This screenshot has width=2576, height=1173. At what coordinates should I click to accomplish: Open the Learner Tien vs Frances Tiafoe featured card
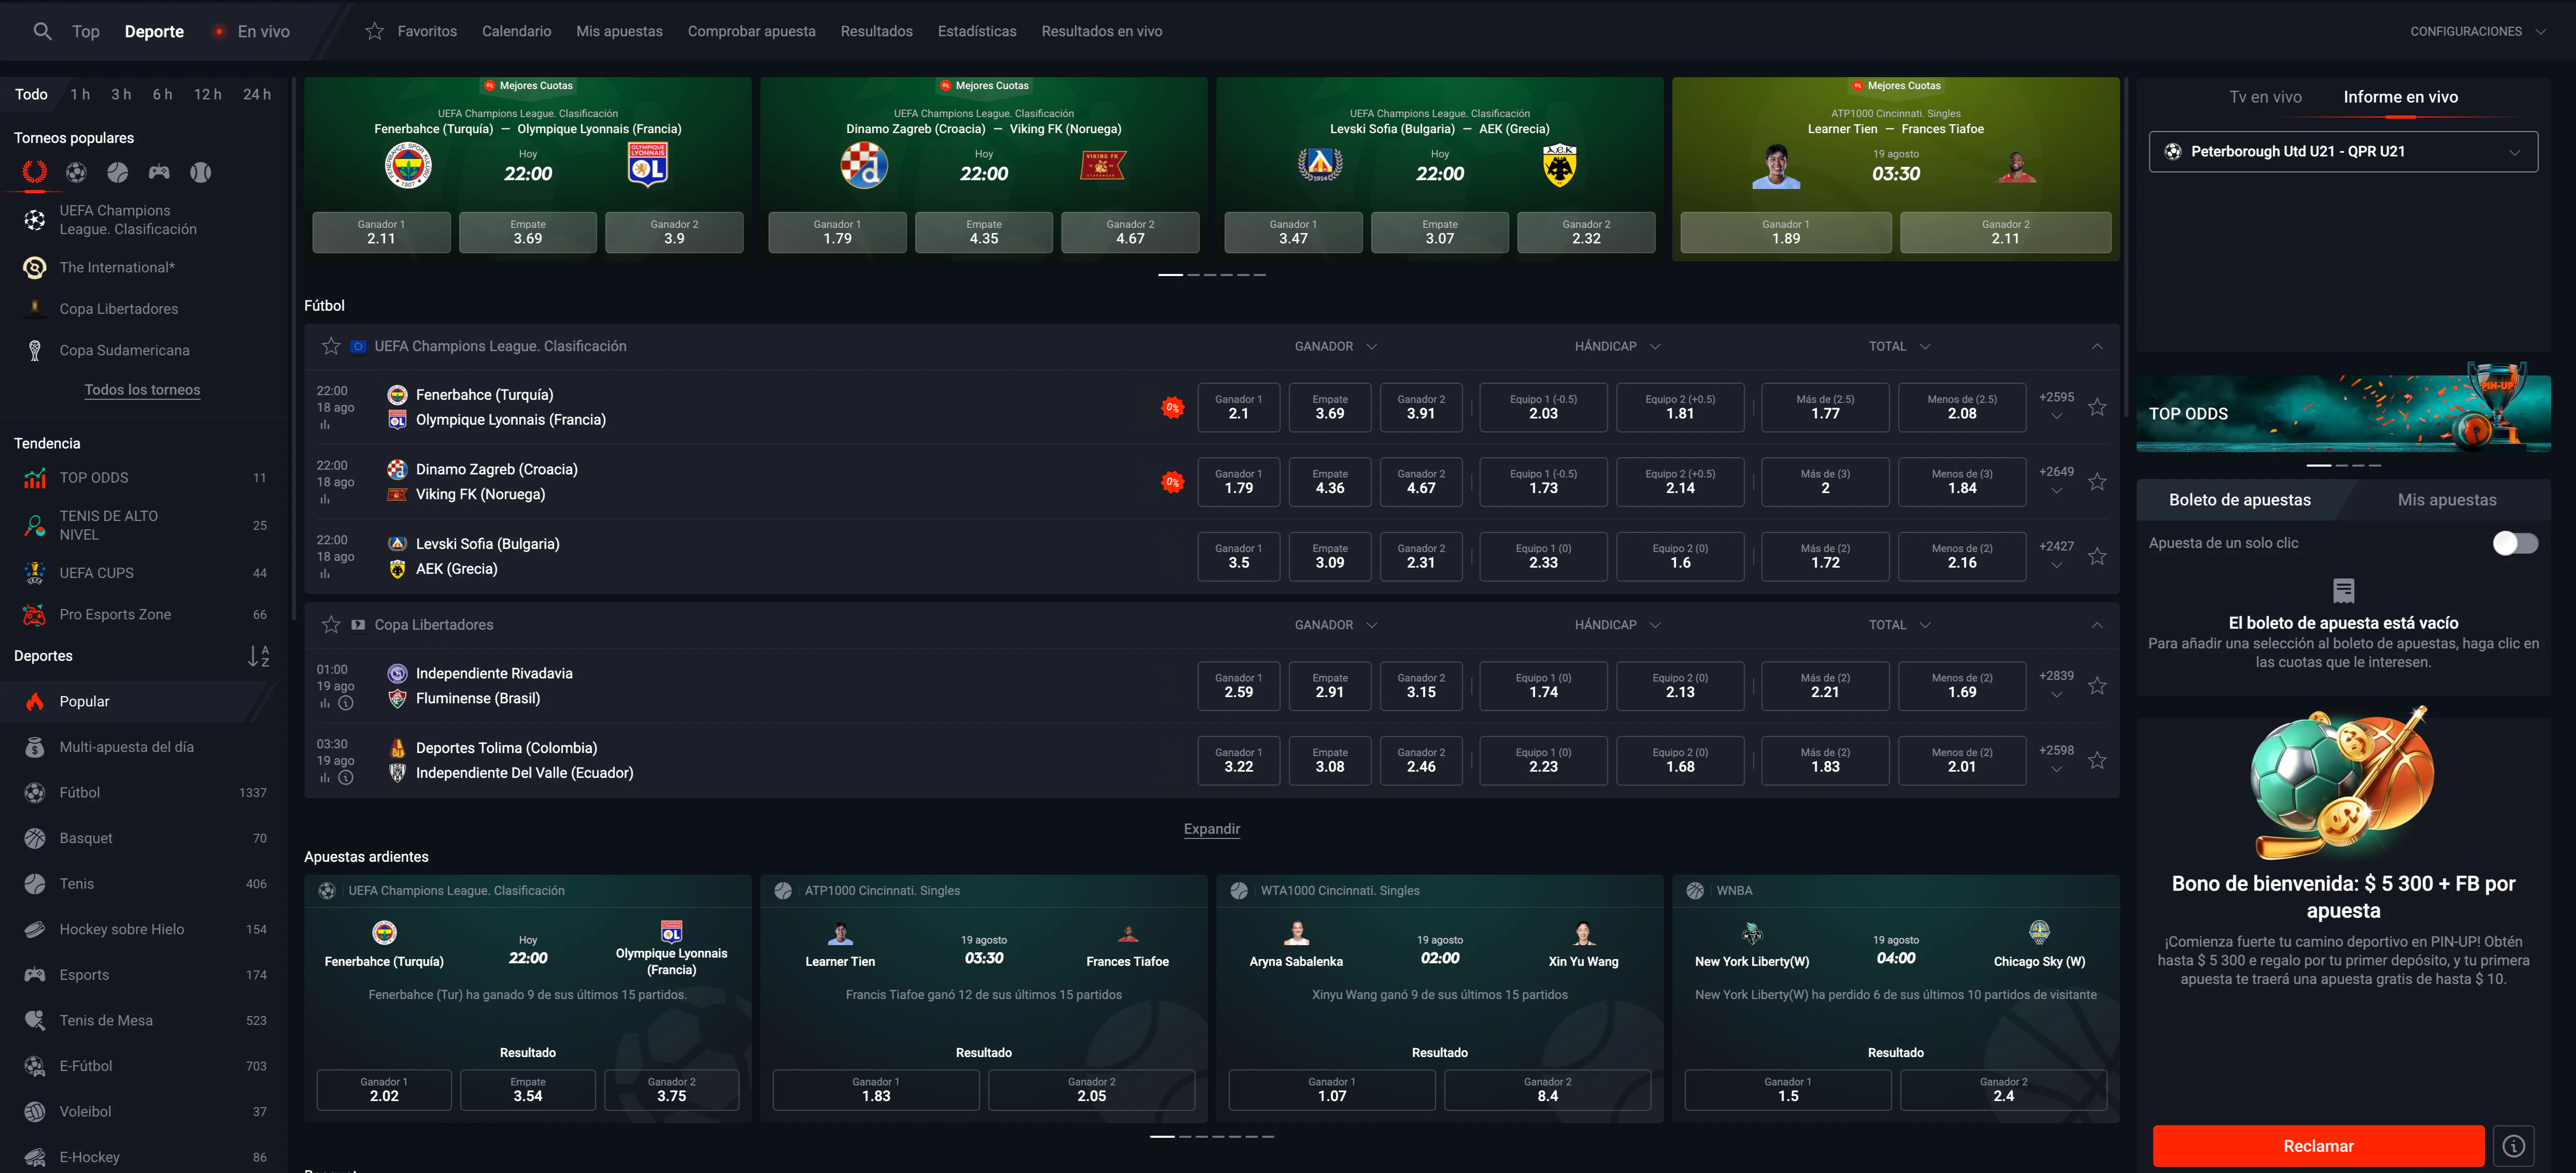1895,169
